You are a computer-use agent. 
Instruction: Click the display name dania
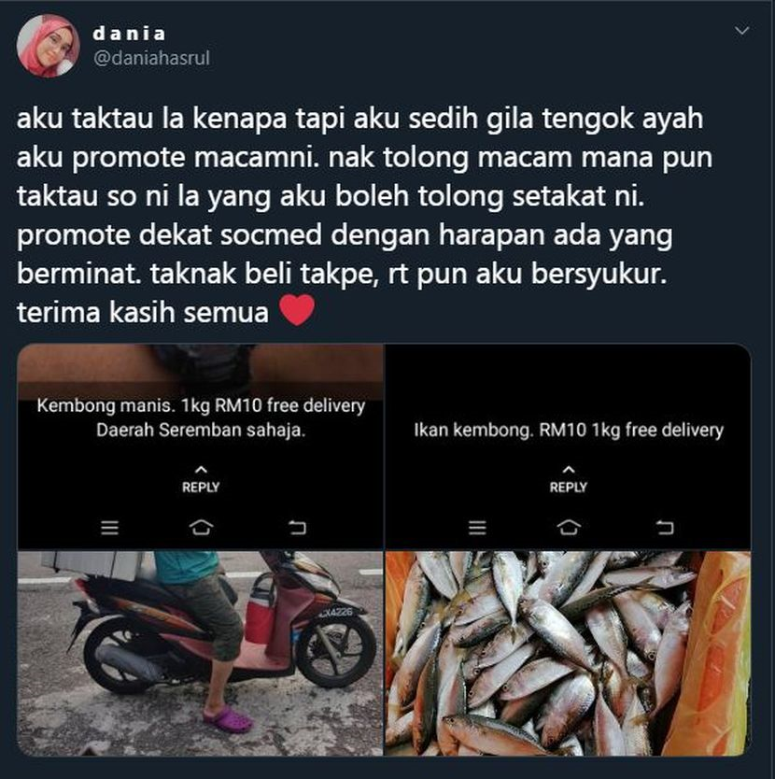click(129, 34)
